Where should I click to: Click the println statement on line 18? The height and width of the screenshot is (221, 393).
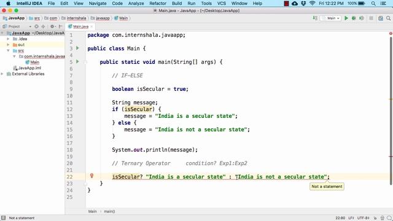(x=155, y=150)
